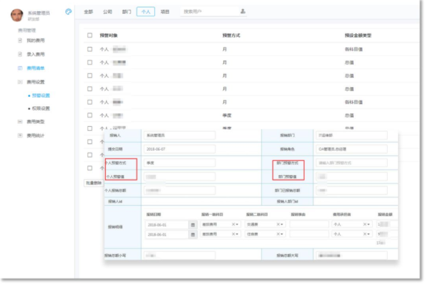The height and width of the screenshot is (286, 427).
Task: Click the date field in the 交通费 detail row
Action: point(167,225)
